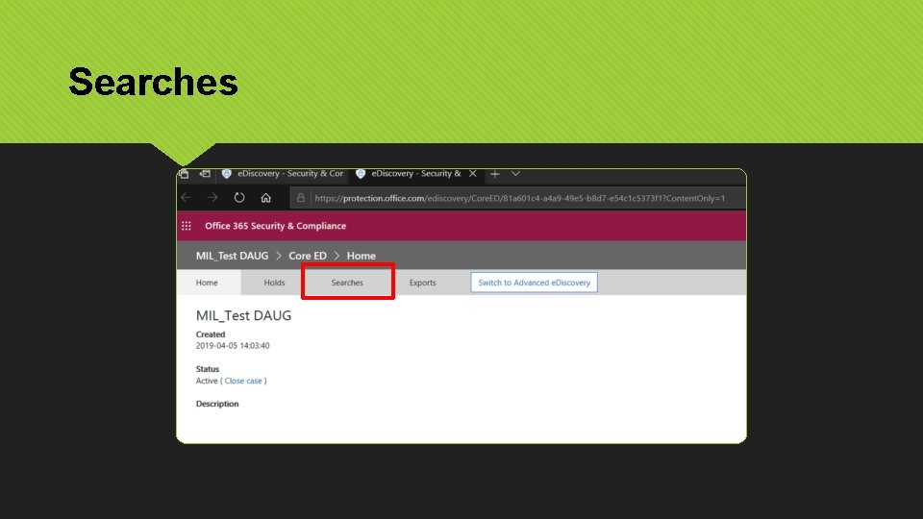Show tabs you've set aside icon
The width and height of the screenshot is (923, 519).
pos(185,174)
